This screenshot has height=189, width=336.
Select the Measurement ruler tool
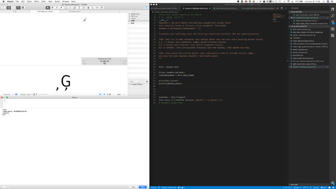click(97, 8)
